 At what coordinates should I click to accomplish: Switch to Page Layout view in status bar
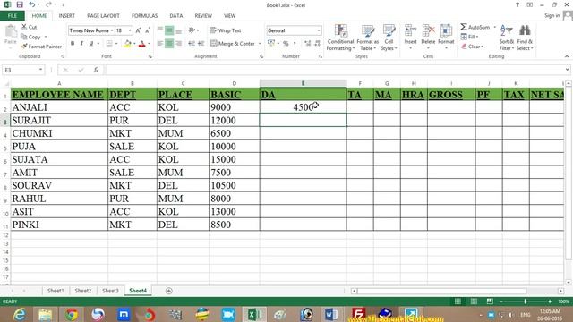[474, 301]
